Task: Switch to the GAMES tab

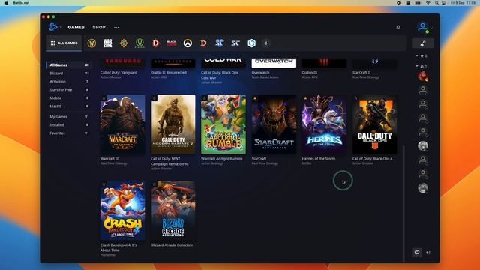Action: [x=76, y=27]
